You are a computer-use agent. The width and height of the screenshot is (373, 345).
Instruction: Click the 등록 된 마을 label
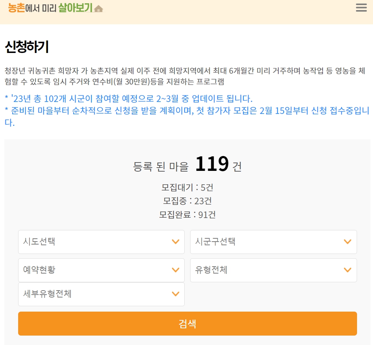coord(161,167)
